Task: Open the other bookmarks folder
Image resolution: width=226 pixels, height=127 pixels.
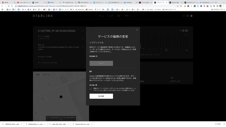Action: click(218, 10)
